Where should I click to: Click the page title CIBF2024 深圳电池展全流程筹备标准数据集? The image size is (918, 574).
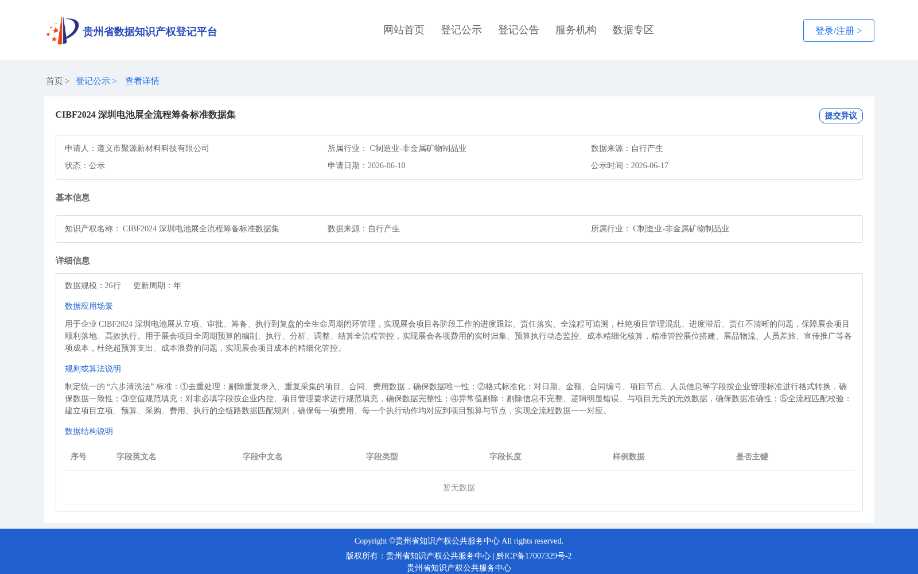[145, 115]
